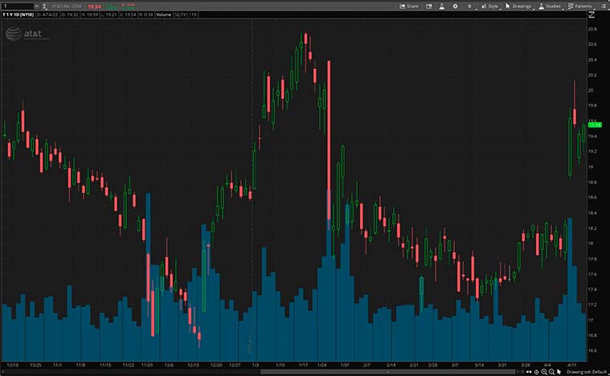Click the 18.4 price axis label
The image size is (610, 376).
pyautogui.click(x=592, y=213)
